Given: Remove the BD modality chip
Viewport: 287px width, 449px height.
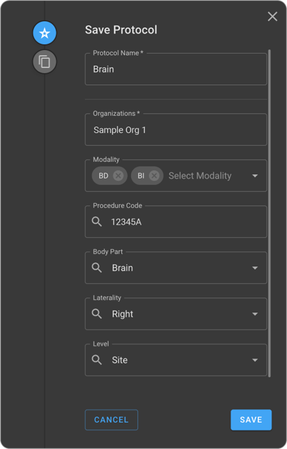Looking at the screenshot, I should point(118,175).
